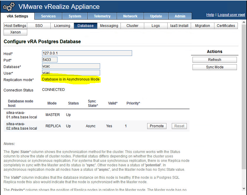247x195 pixels.
Task: Go to the Network tab
Action: [130, 16]
